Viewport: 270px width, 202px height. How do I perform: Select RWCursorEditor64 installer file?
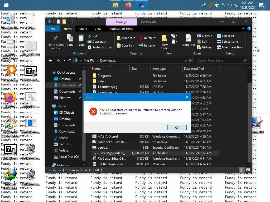point(155,159)
